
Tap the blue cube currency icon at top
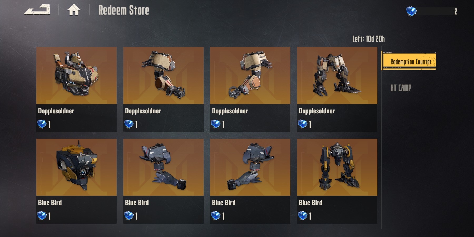[411, 11]
